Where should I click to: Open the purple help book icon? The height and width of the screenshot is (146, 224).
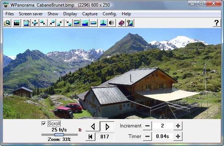pyautogui.click(x=121, y=23)
